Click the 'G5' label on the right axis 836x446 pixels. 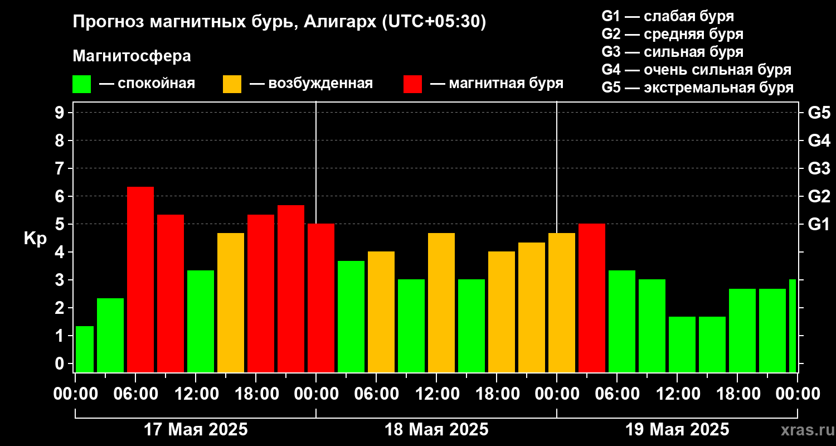[x=819, y=113]
